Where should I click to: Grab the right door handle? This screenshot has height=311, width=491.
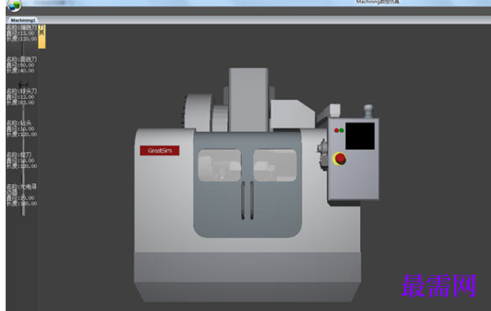(x=252, y=200)
